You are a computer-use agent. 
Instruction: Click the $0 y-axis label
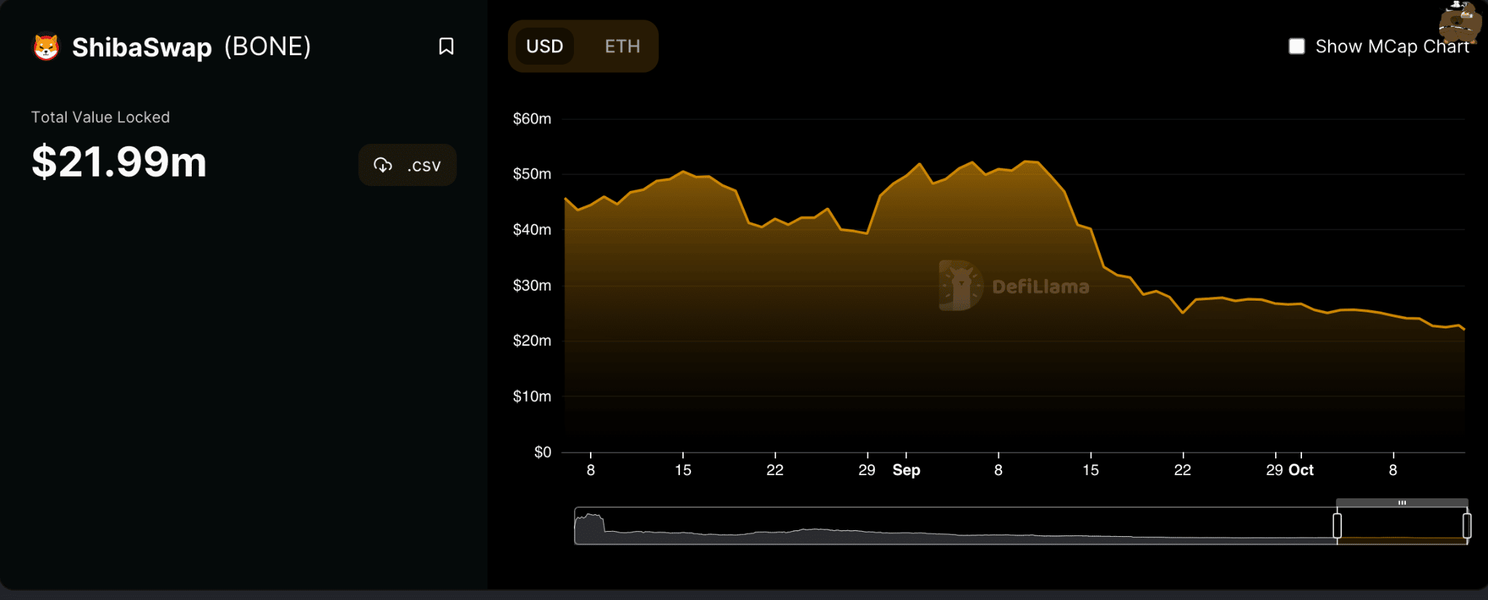542,452
